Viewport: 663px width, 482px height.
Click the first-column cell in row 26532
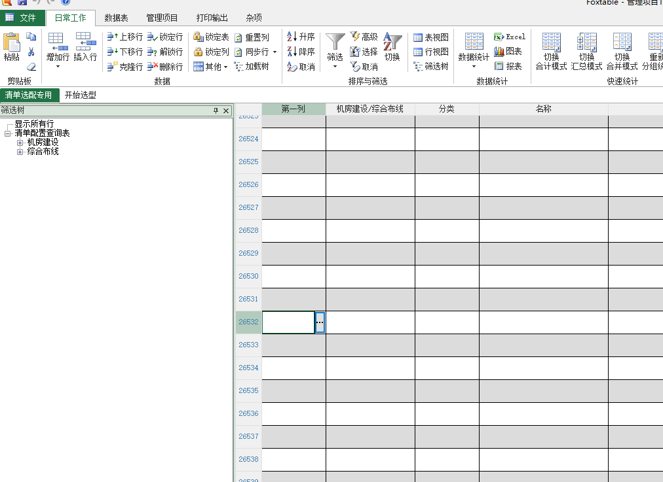coord(289,322)
